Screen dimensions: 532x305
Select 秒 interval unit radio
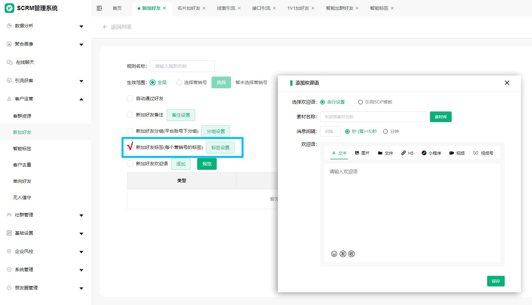tap(347, 131)
